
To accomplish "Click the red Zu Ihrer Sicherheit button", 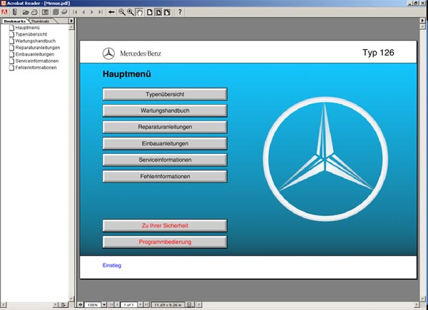I will tap(165, 226).
